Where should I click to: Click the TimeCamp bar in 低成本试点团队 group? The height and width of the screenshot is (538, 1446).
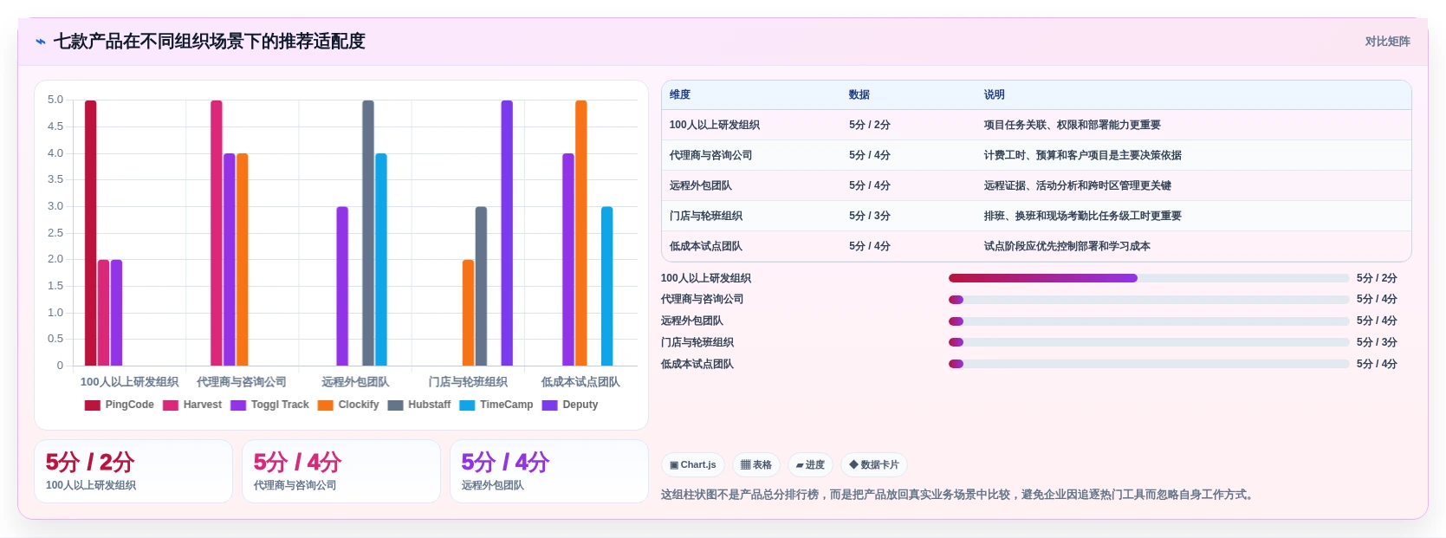(607, 286)
